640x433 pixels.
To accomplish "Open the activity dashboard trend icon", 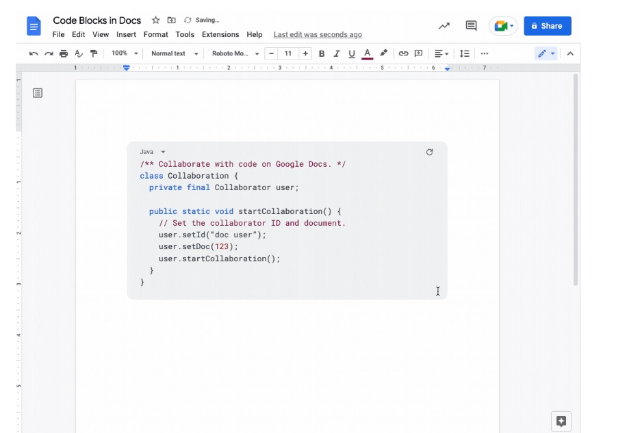I will (x=444, y=26).
